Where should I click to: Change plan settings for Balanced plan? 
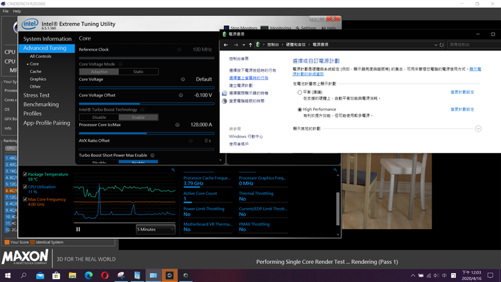[x=462, y=92]
